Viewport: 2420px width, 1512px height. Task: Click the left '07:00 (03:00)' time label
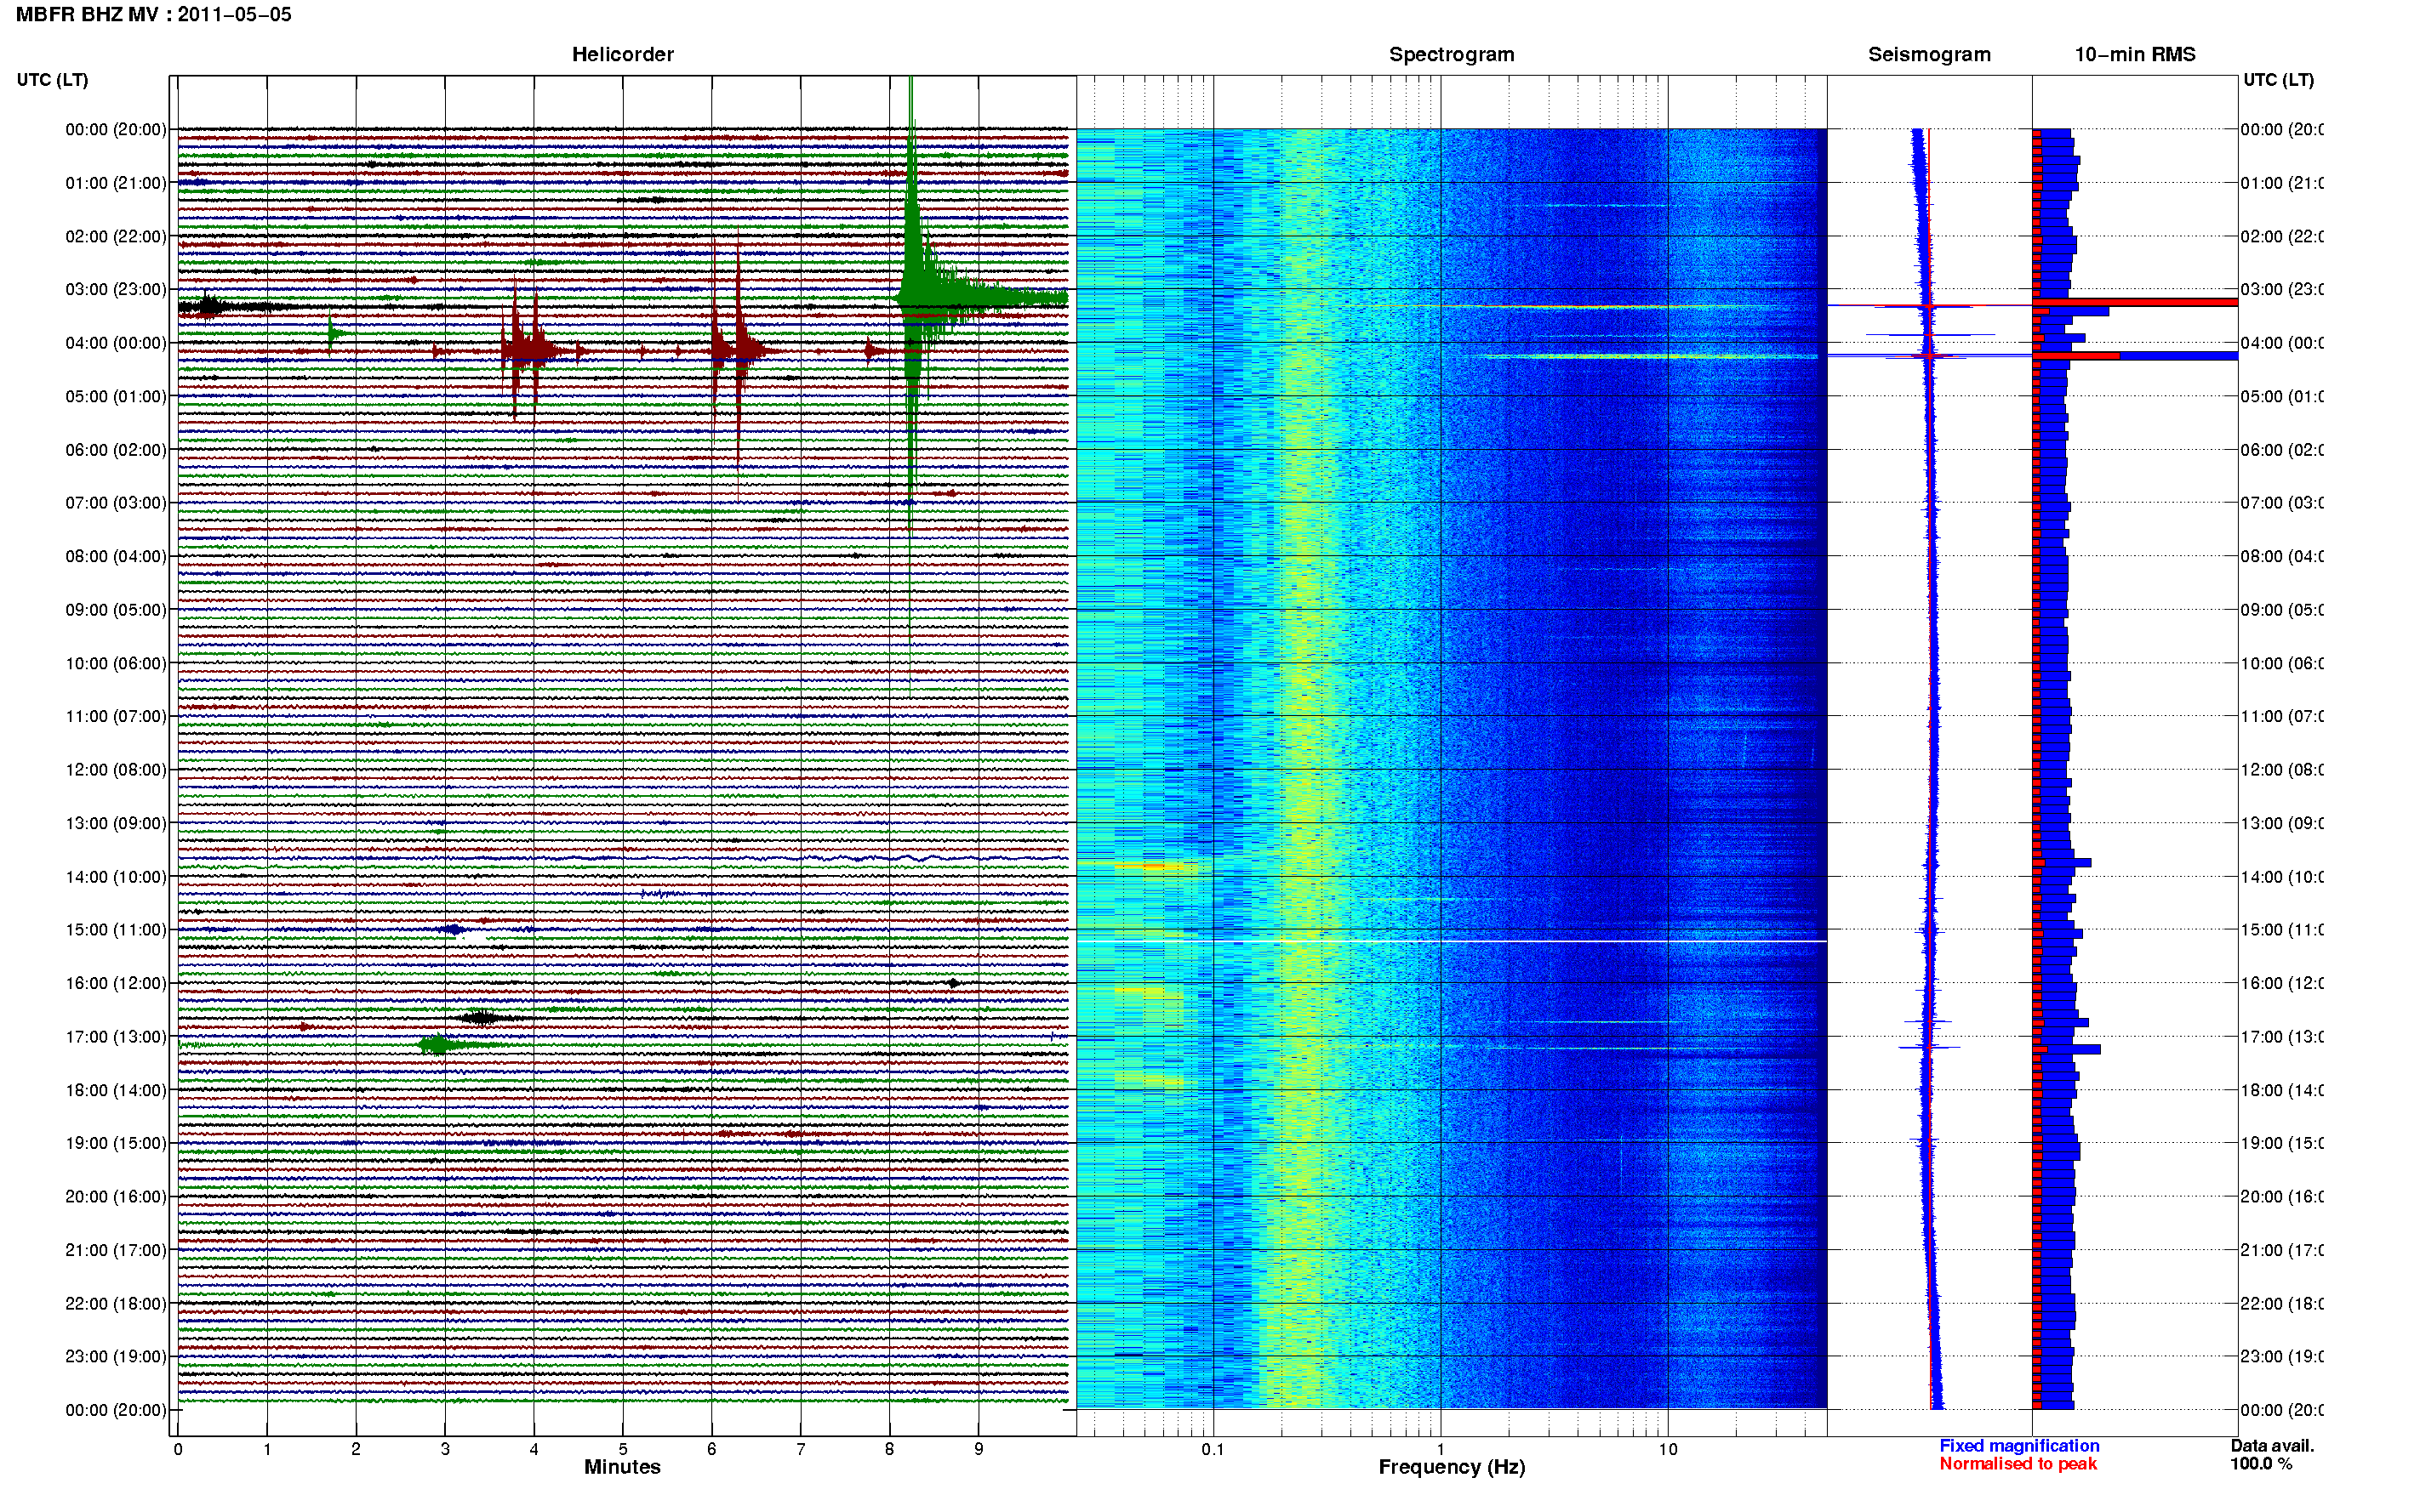tap(116, 503)
